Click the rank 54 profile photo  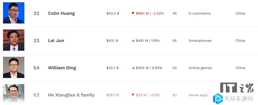pos(14,67)
